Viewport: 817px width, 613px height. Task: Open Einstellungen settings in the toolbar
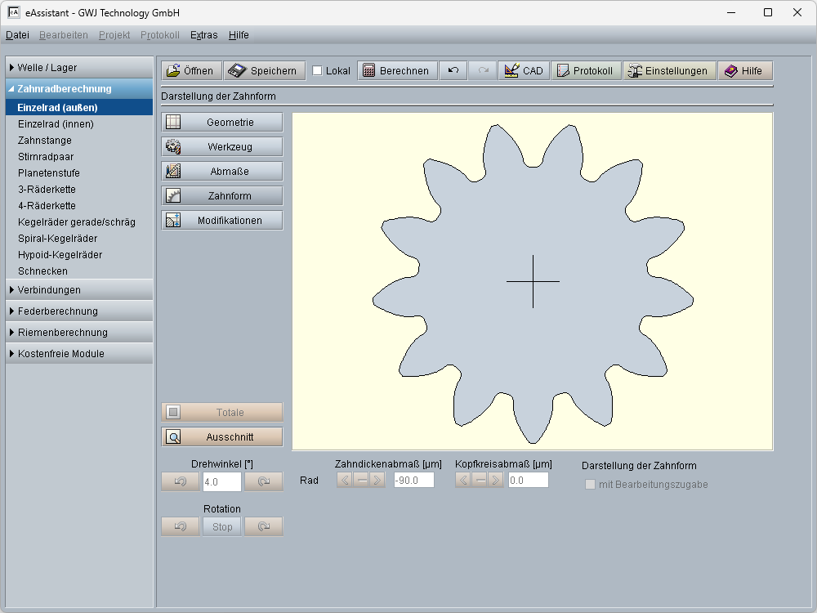(x=667, y=71)
